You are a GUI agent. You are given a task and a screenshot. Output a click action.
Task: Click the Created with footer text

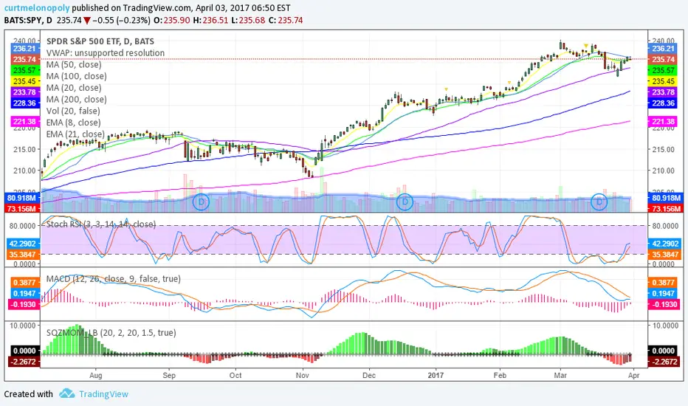pos(28,394)
